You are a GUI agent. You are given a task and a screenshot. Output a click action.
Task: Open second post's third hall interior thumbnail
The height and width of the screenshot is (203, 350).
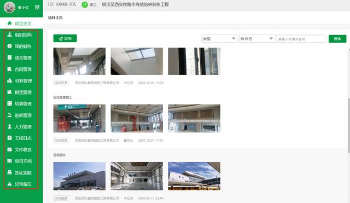point(194,118)
